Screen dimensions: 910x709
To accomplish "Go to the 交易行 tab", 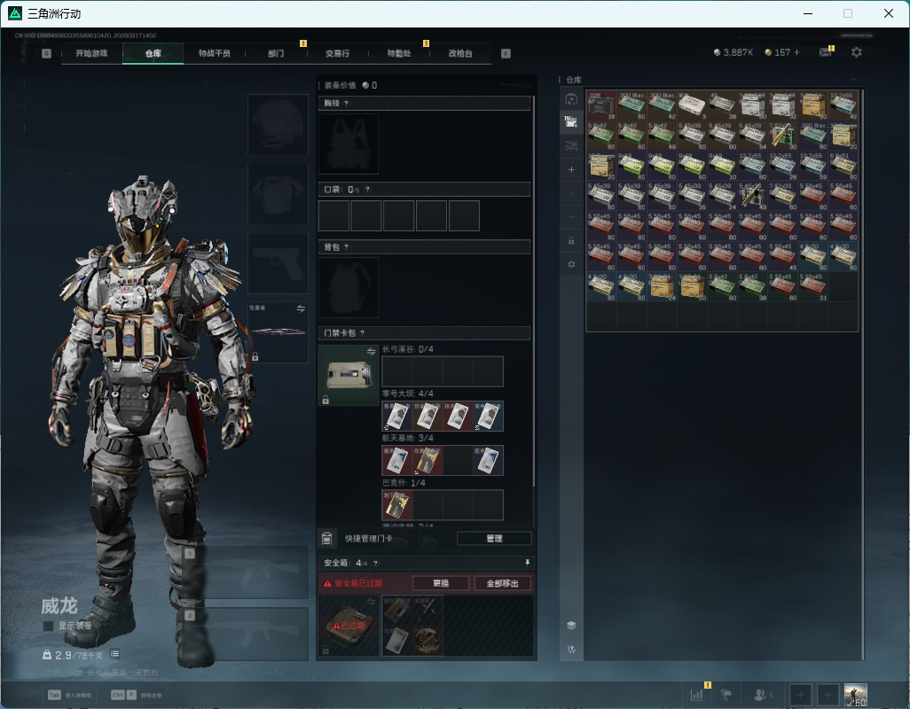I will click(337, 53).
